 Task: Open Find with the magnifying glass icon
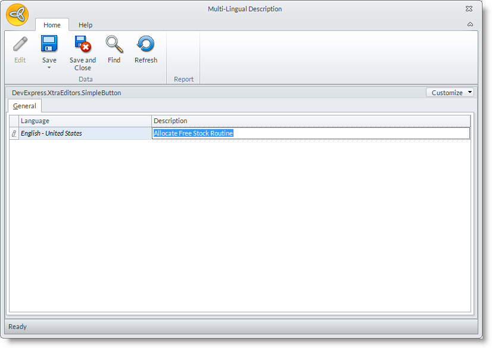click(114, 45)
